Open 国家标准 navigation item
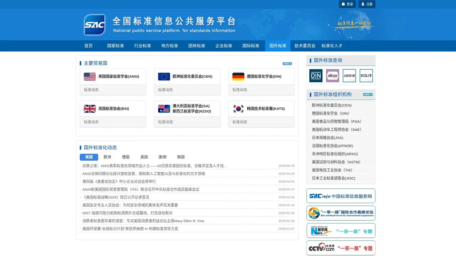456x256 pixels. [x=116, y=46]
